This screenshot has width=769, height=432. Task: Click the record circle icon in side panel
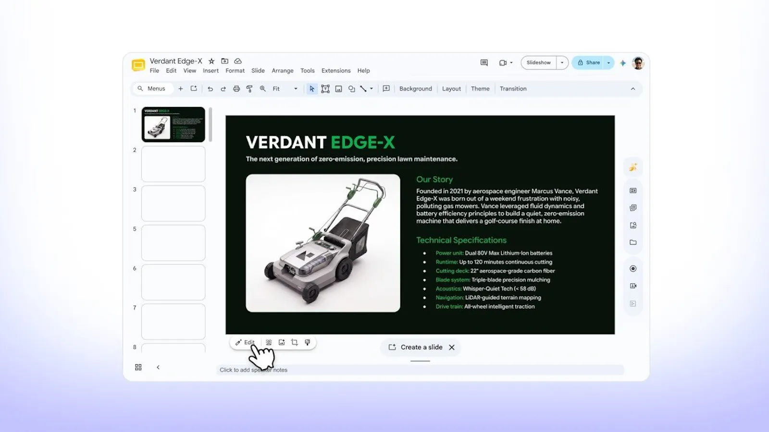coord(633,268)
